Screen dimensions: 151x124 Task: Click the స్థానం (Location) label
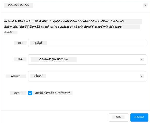click(18, 93)
